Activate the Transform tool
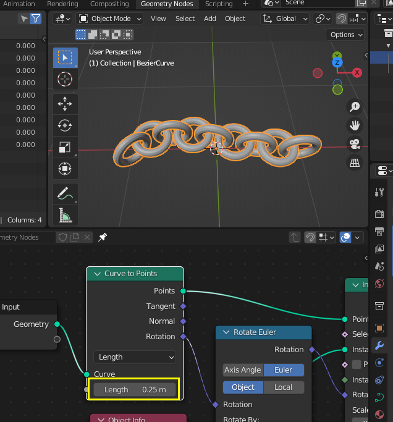The height and width of the screenshot is (422, 393). pyautogui.click(x=65, y=169)
